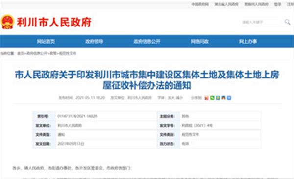Click the 利川市人民政府 site title
Viewport: 294px width, 179px height.
[54, 22]
